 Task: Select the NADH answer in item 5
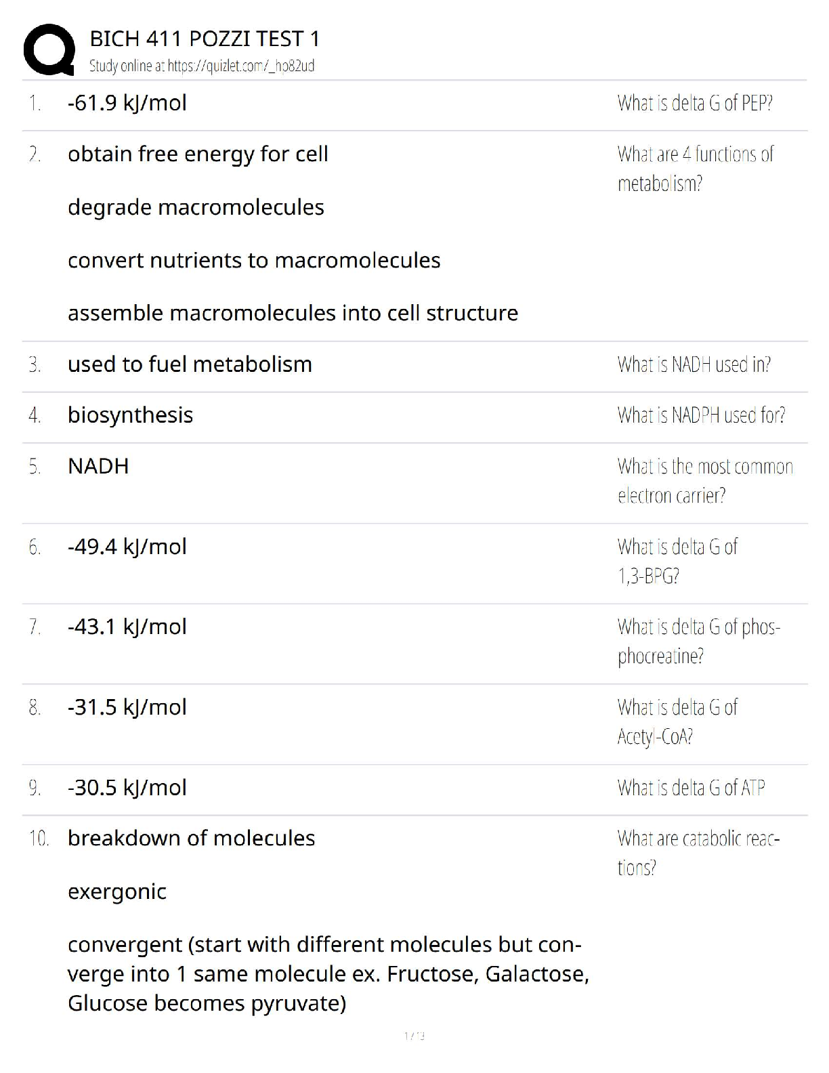coord(98,466)
